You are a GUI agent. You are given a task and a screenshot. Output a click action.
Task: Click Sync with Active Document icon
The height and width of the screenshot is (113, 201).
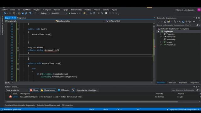(x=180, y=22)
